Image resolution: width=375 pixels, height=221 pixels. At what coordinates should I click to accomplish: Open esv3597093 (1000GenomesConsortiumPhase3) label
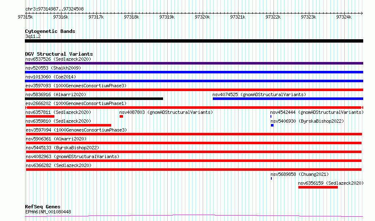[76, 86]
